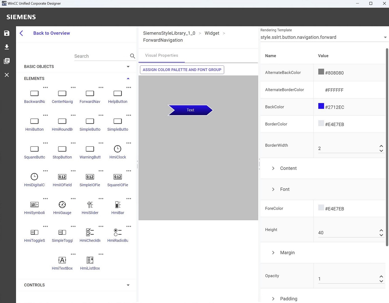Click the download icon in left sidebar

tap(7, 47)
